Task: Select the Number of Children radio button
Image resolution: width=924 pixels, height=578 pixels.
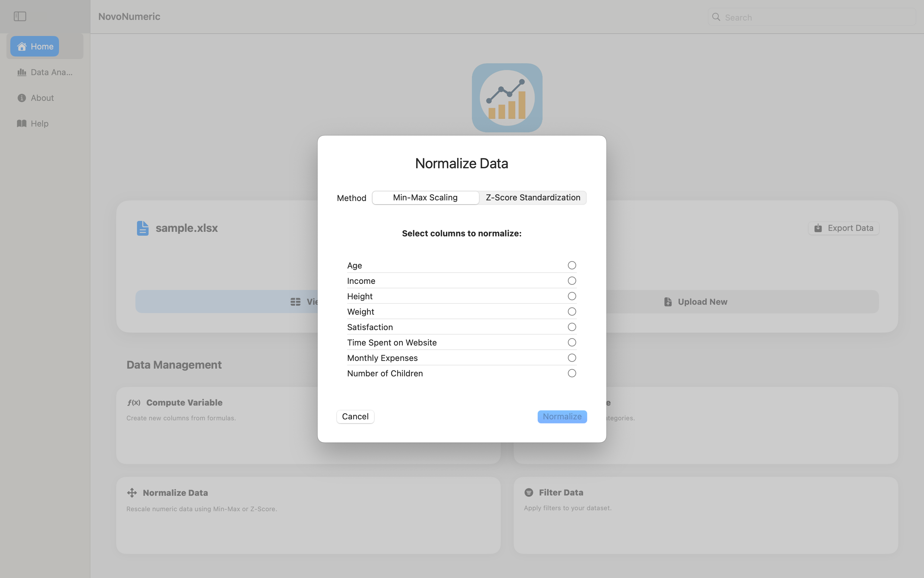Action: coord(572,373)
